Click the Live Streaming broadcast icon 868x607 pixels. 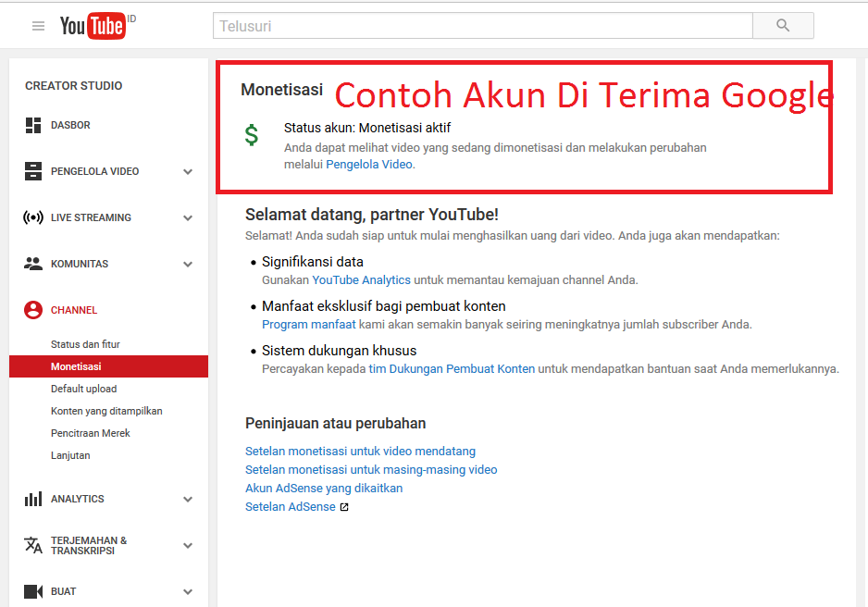35,217
